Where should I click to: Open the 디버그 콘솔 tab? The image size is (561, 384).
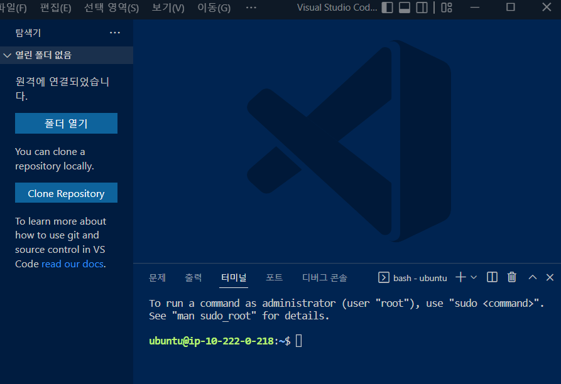point(325,277)
